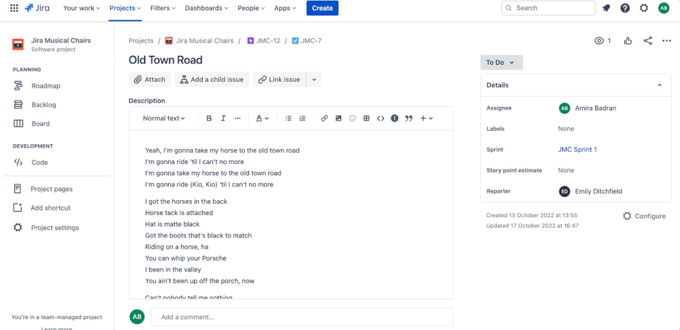Click the insert link icon
The image size is (680, 330).
click(x=324, y=118)
